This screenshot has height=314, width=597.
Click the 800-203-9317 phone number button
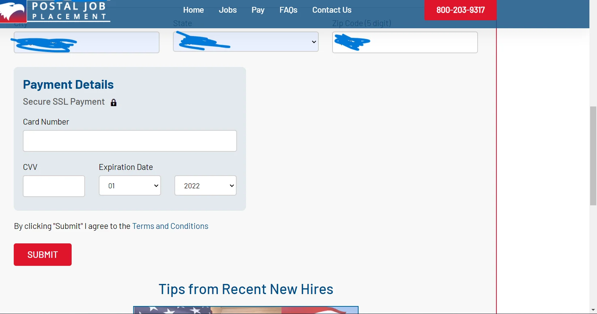[x=460, y=10]
